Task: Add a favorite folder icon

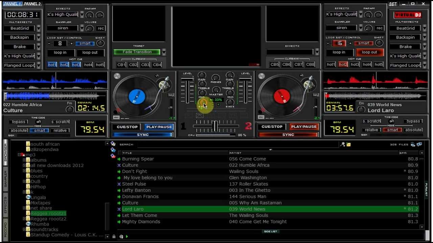Action: click(113, 144)
